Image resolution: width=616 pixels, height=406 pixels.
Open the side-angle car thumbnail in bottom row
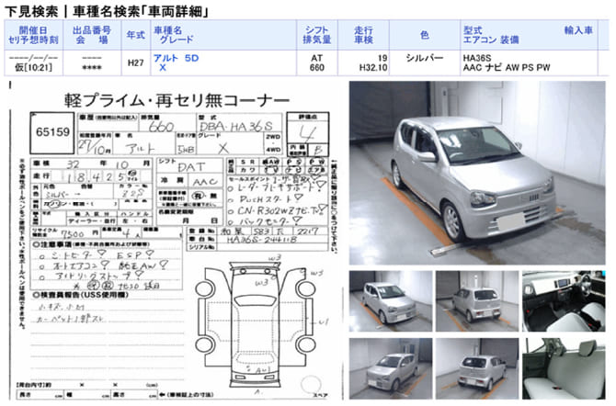coord(391,368)
